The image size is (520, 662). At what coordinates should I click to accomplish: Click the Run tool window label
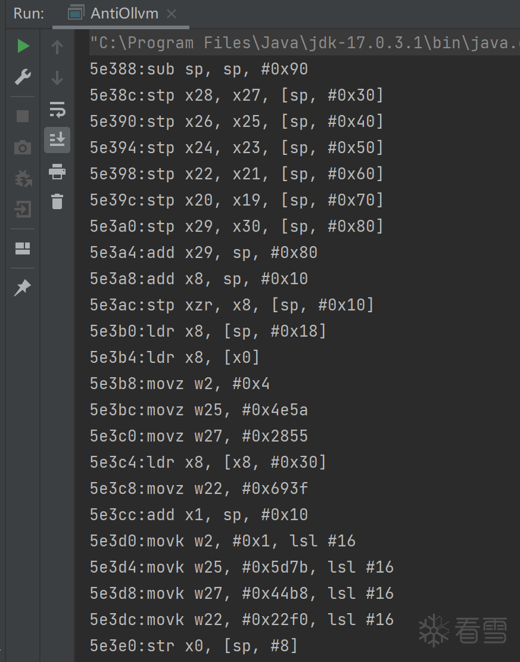click(x=29, y=13)
